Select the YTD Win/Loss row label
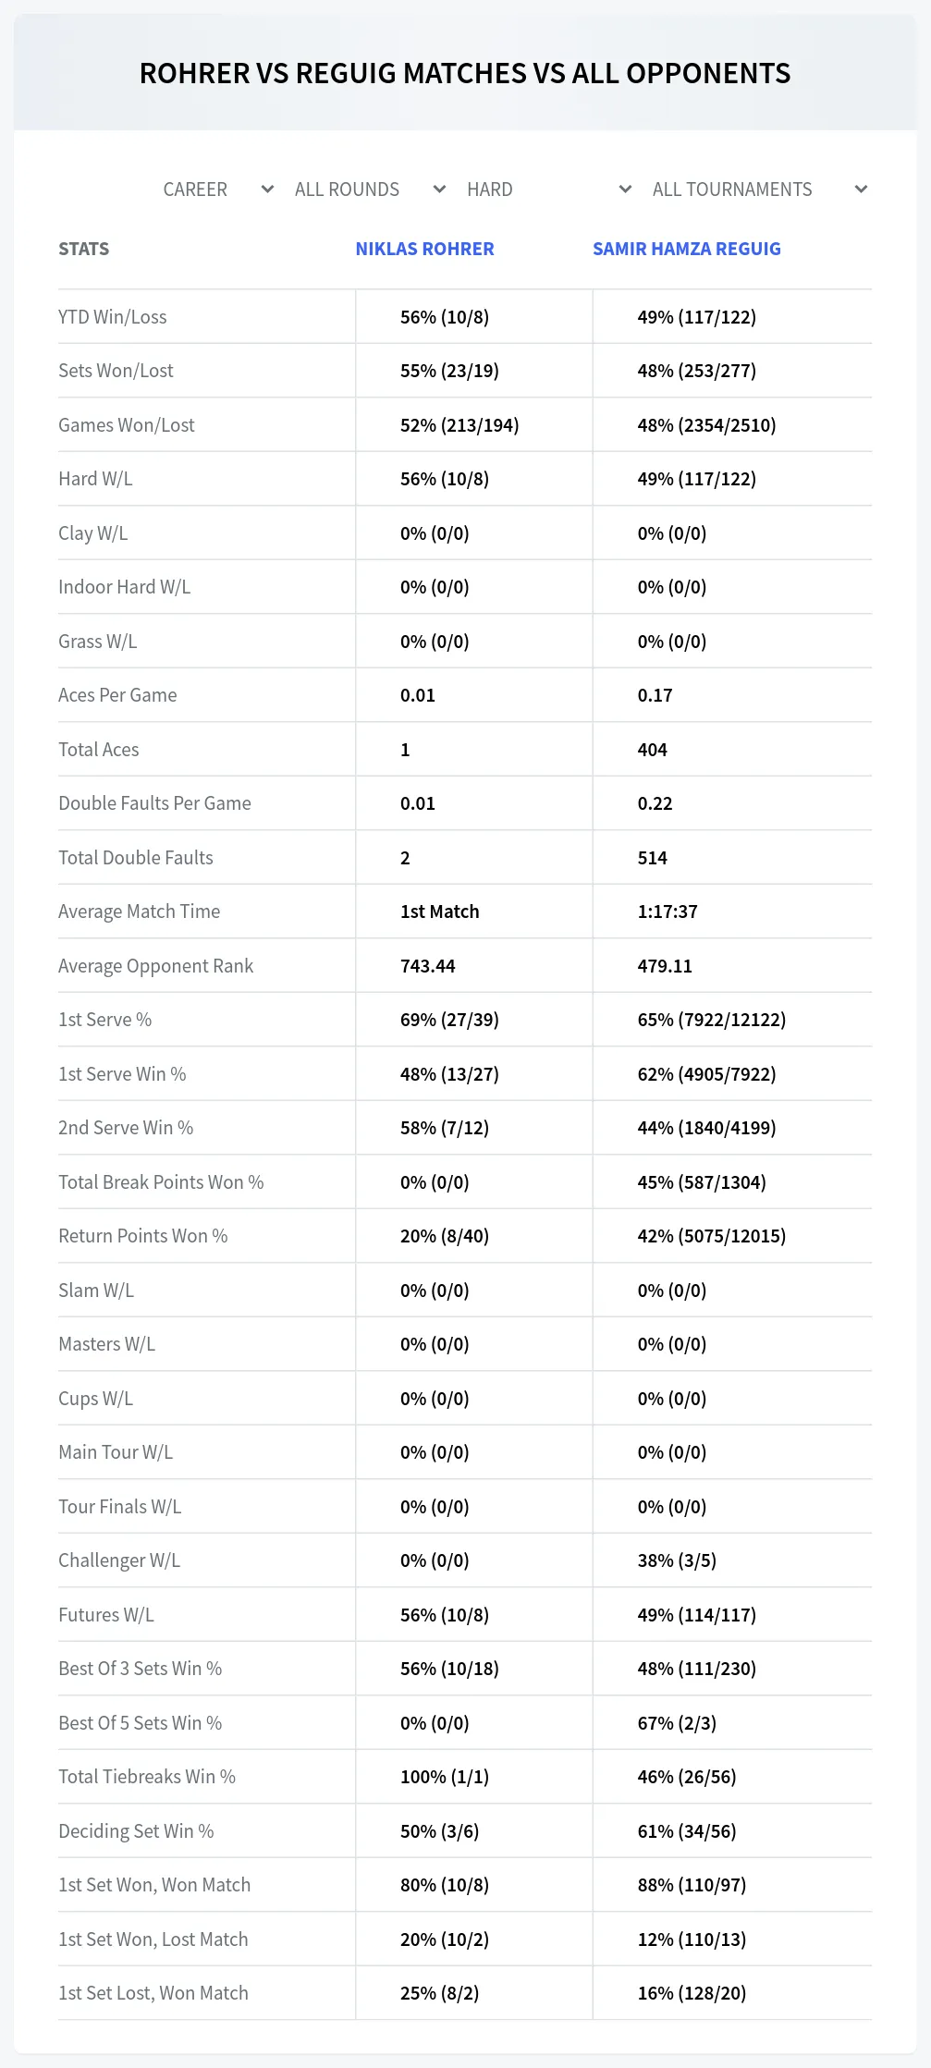 (113, 317)
